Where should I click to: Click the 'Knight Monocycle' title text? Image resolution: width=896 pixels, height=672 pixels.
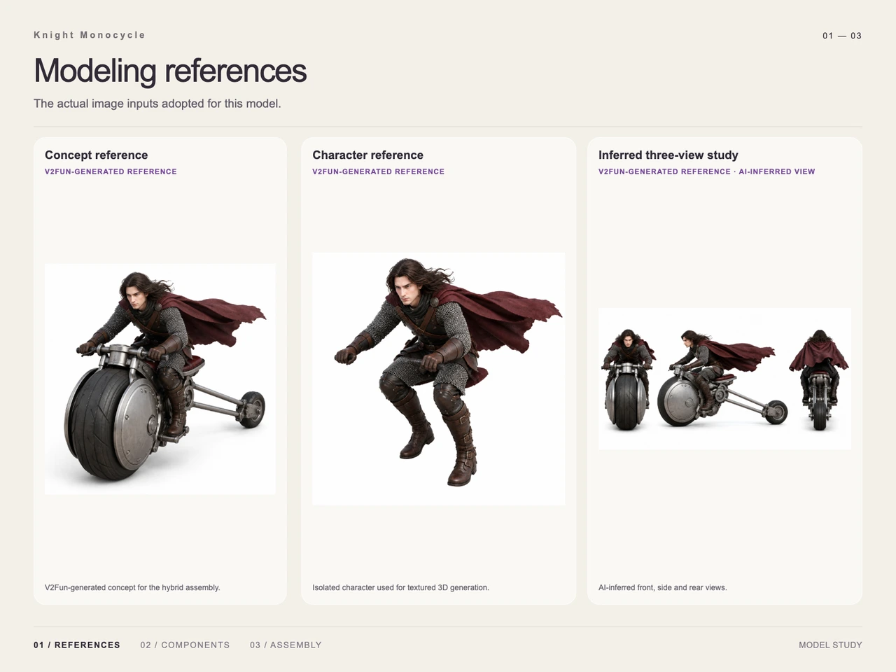90,35
